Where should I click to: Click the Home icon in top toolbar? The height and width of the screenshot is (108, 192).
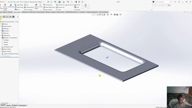click(x=48, y=2)
